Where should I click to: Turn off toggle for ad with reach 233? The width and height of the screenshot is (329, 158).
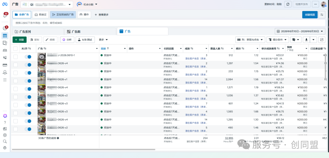(x=28, y=73)
